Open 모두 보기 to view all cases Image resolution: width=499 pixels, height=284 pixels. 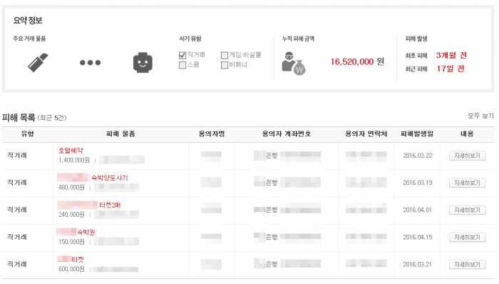point(480,116)
